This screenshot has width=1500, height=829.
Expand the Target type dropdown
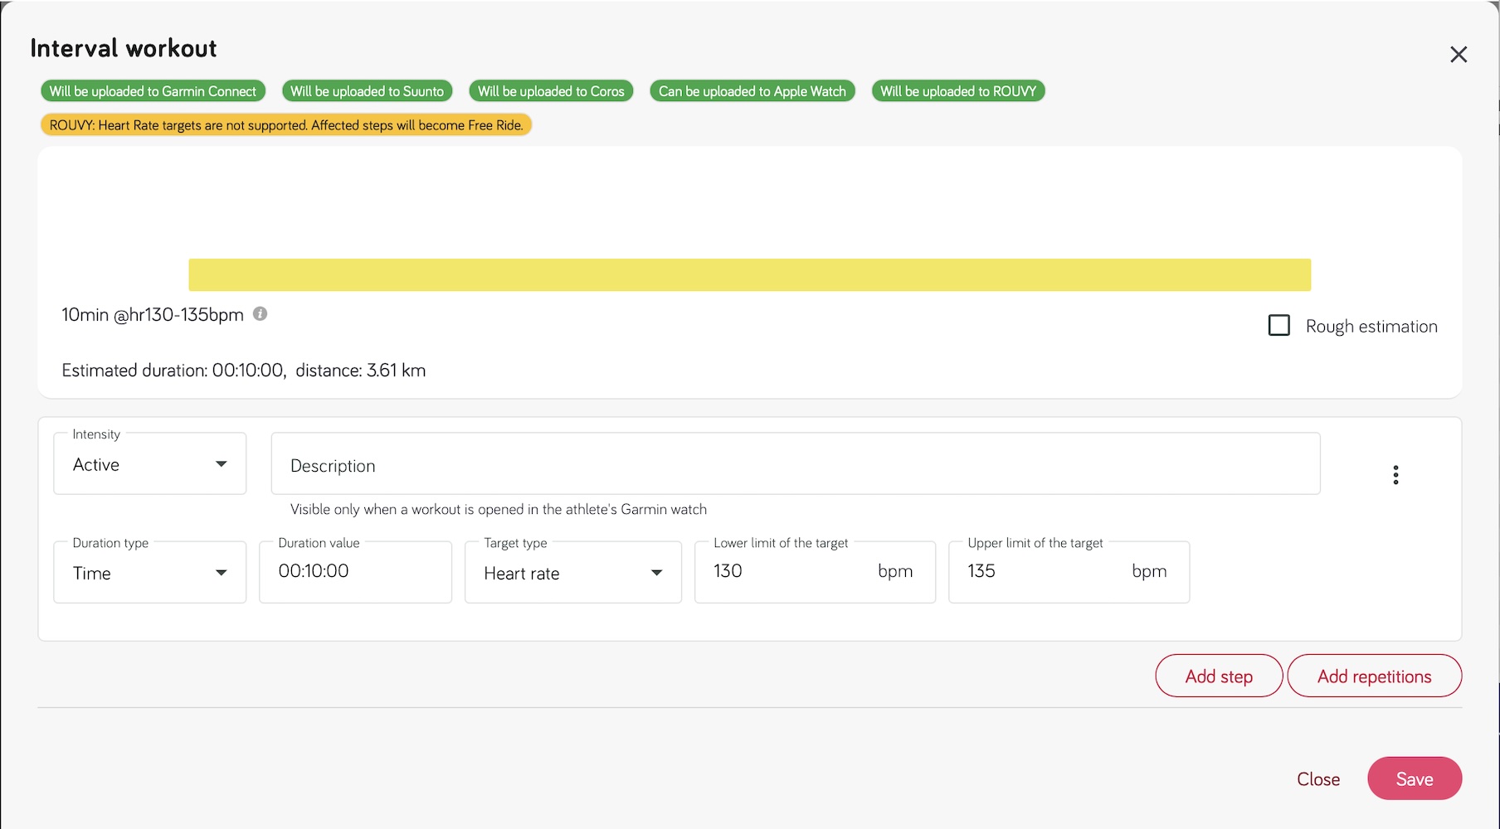pos(573,573)
